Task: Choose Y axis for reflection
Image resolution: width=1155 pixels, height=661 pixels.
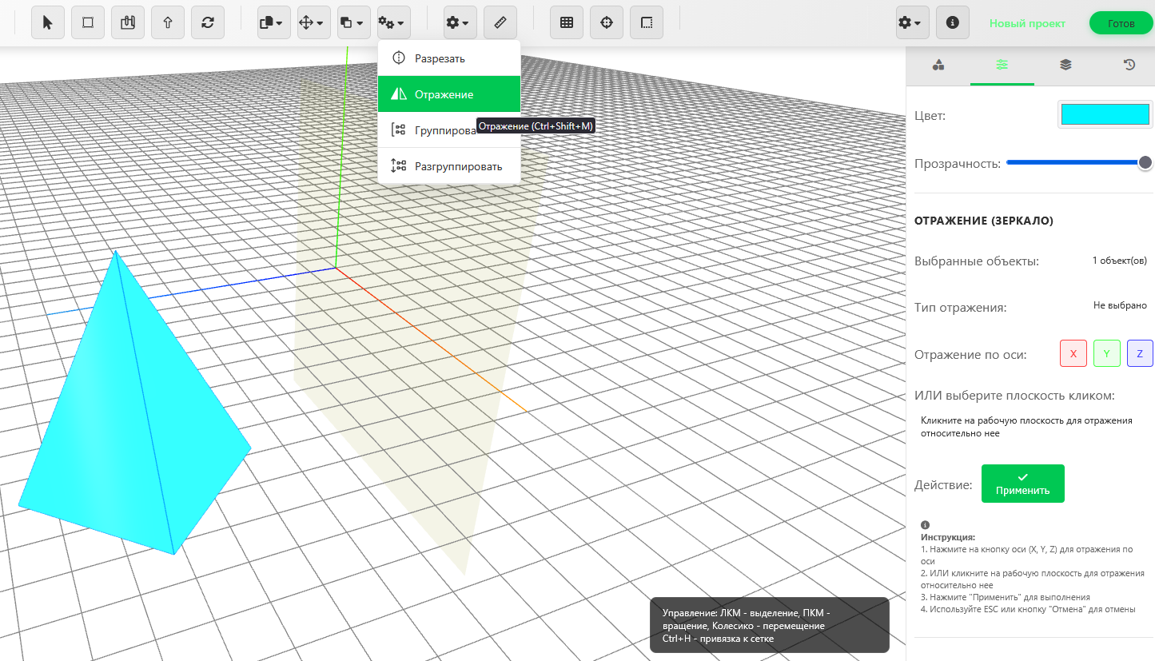Action: tap(1106, 353)
